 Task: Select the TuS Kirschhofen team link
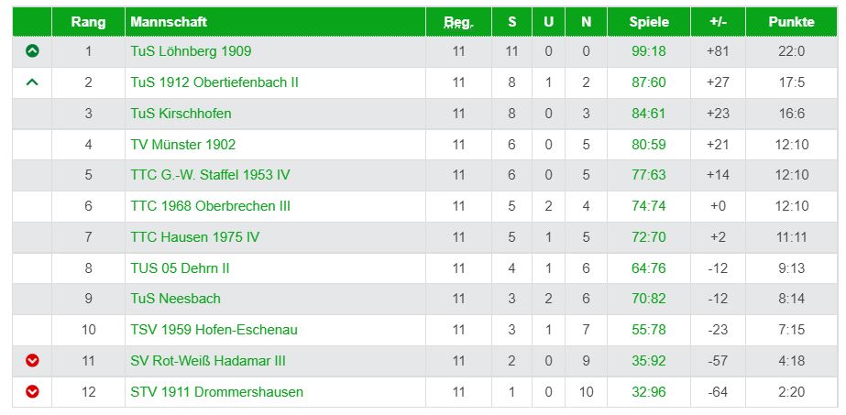181,114
